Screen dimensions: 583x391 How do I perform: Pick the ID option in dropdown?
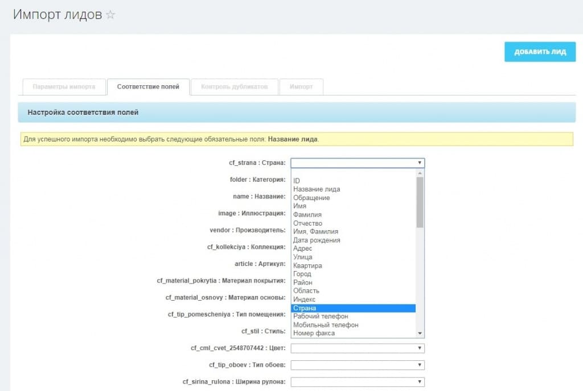[353, 181]
